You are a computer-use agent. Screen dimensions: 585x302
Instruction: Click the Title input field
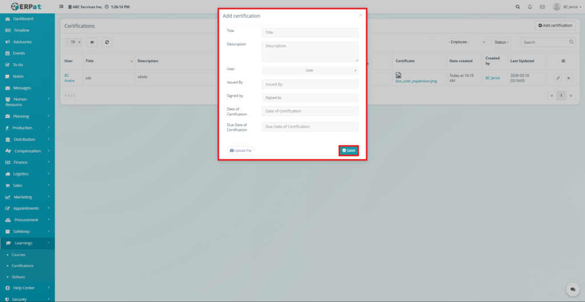[310, 33]
